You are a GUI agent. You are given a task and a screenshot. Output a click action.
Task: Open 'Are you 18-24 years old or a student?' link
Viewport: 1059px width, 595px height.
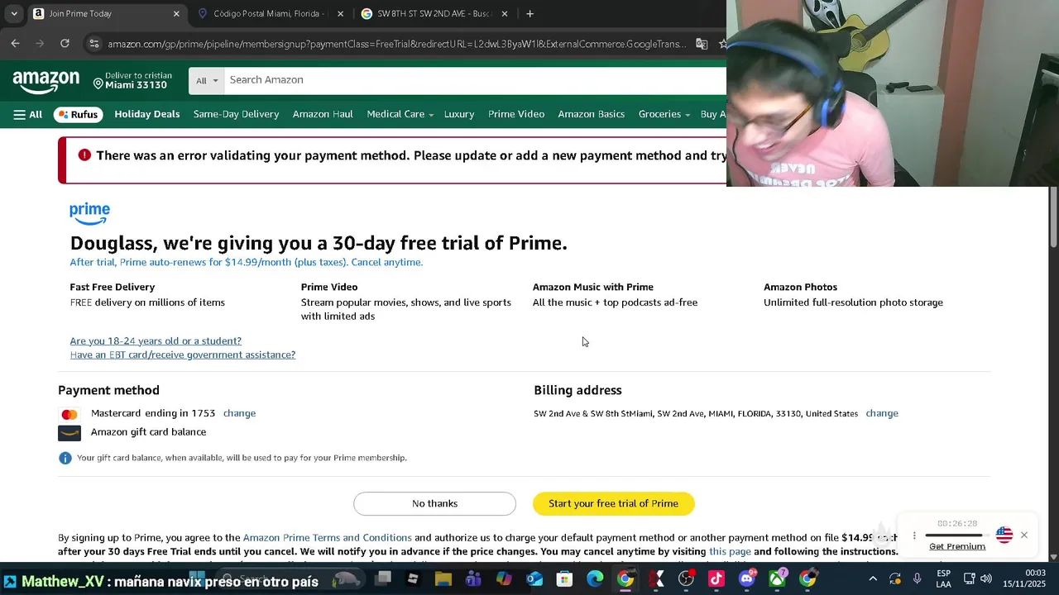tap(156, 340)
